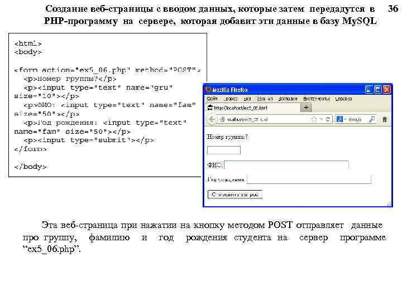Click the group number input field
The image size is (402, 301).
pos(224,151)
